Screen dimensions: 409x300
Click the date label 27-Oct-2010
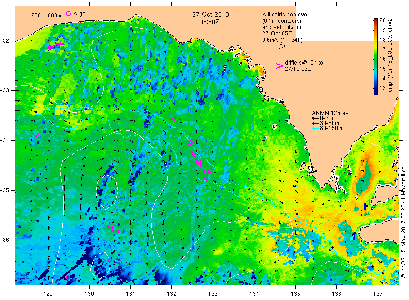click(x=210, y=15)
